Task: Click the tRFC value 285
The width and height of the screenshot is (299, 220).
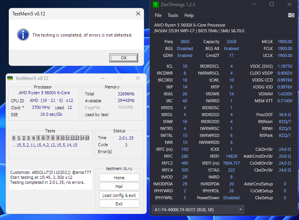Action: pyautogui.click(x=185, y=156)
